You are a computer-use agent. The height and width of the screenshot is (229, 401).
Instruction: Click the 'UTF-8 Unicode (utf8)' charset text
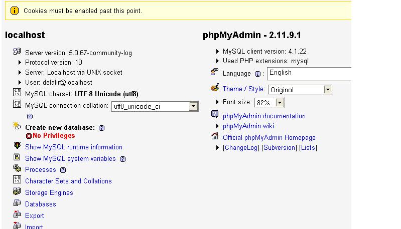[106, 94]
